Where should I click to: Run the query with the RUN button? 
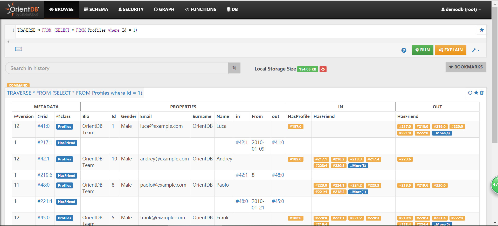(423, 50)
